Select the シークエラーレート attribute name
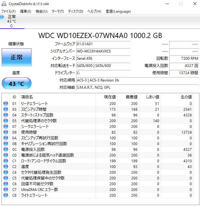This screenshot has width=200, height=206. [x=35, y=126]
